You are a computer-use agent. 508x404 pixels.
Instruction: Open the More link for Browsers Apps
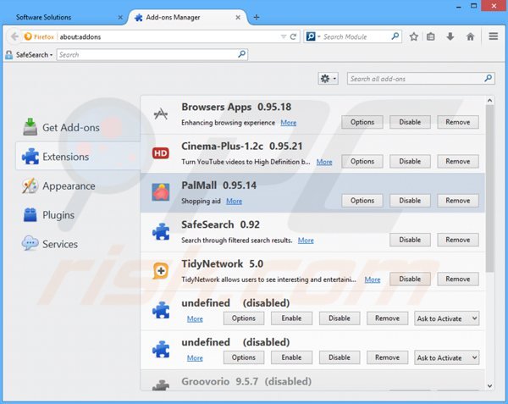289,123
